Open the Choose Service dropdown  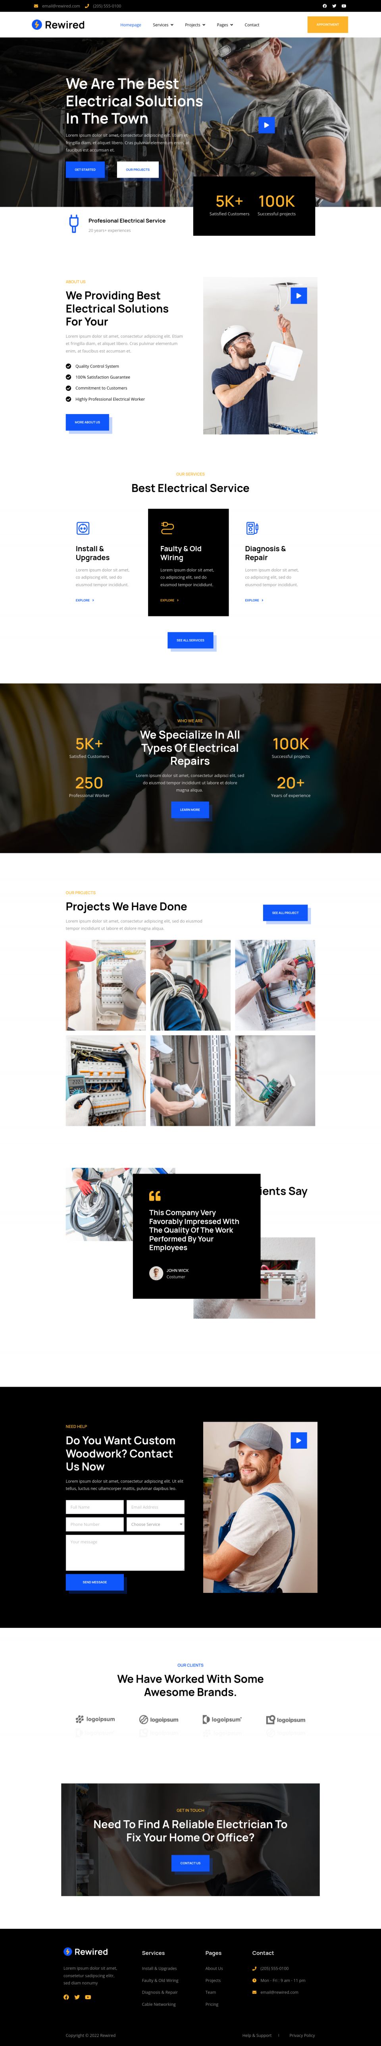point(156,1524)
